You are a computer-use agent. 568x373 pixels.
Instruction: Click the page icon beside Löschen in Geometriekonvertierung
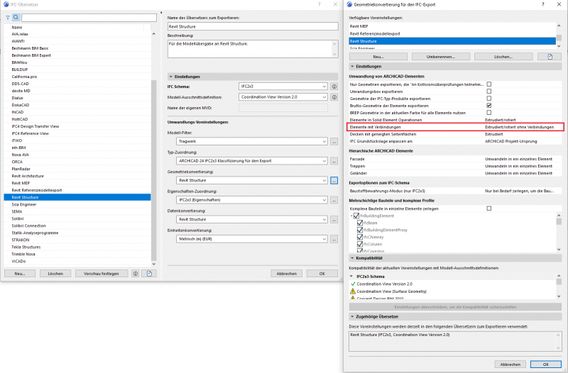549,56
